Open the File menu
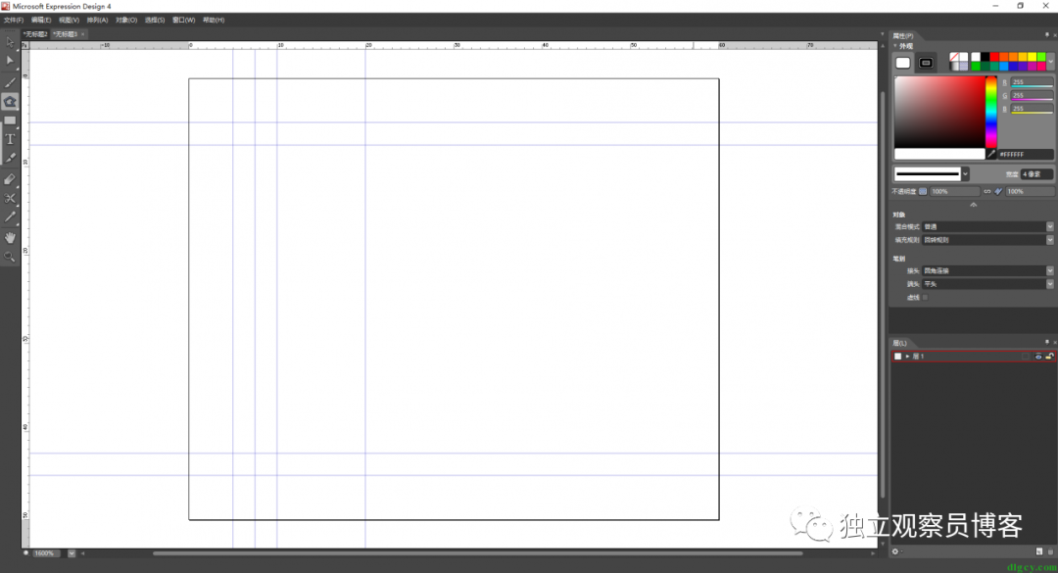 click(14, 21)
